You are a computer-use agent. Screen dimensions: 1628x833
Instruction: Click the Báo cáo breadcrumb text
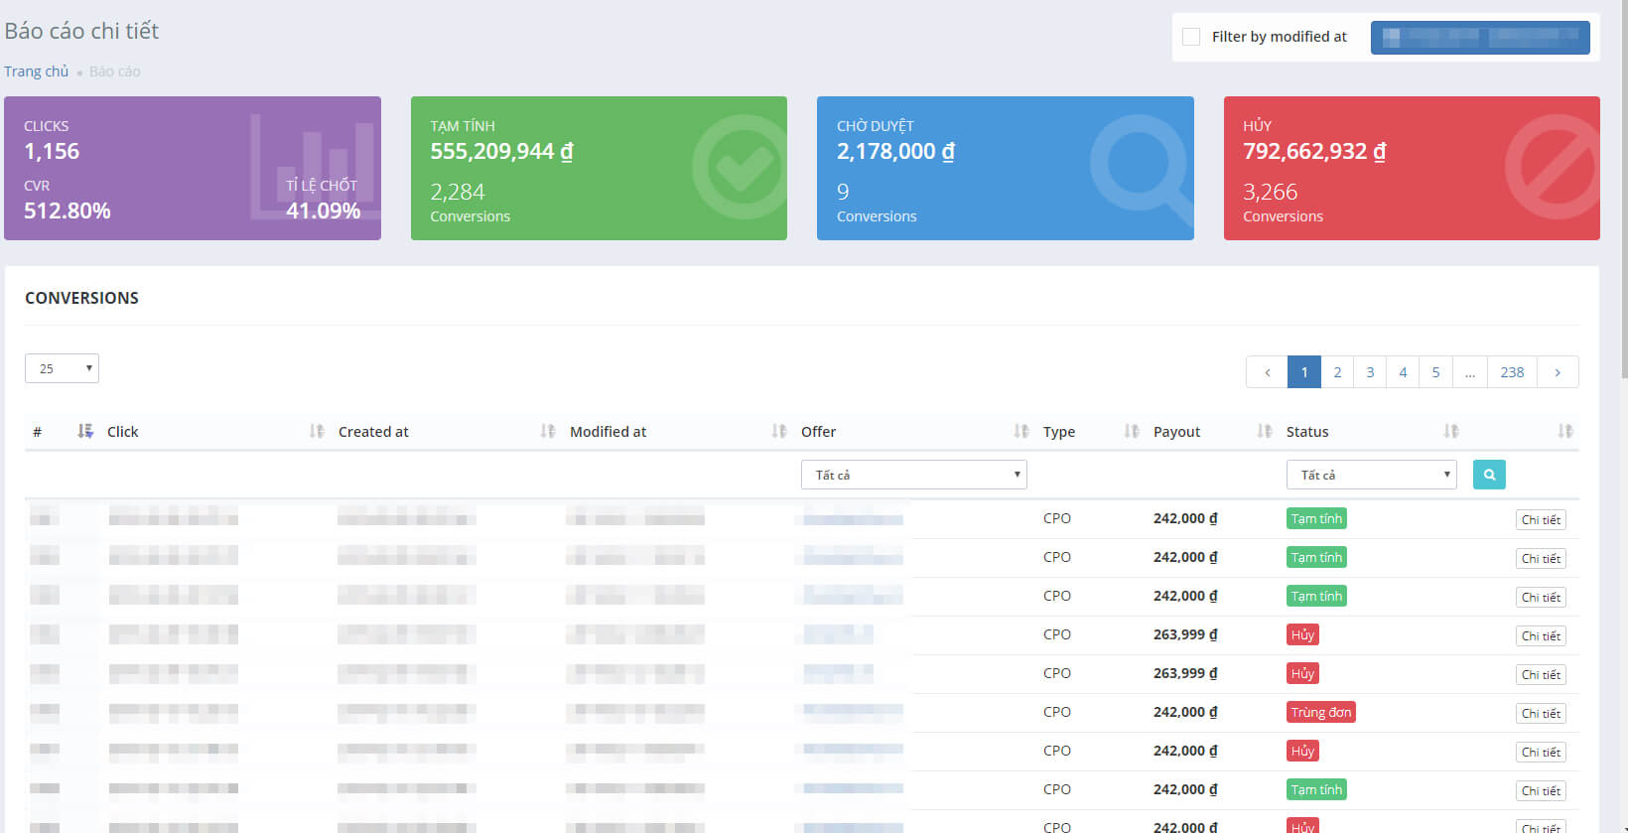coord(115,71)
